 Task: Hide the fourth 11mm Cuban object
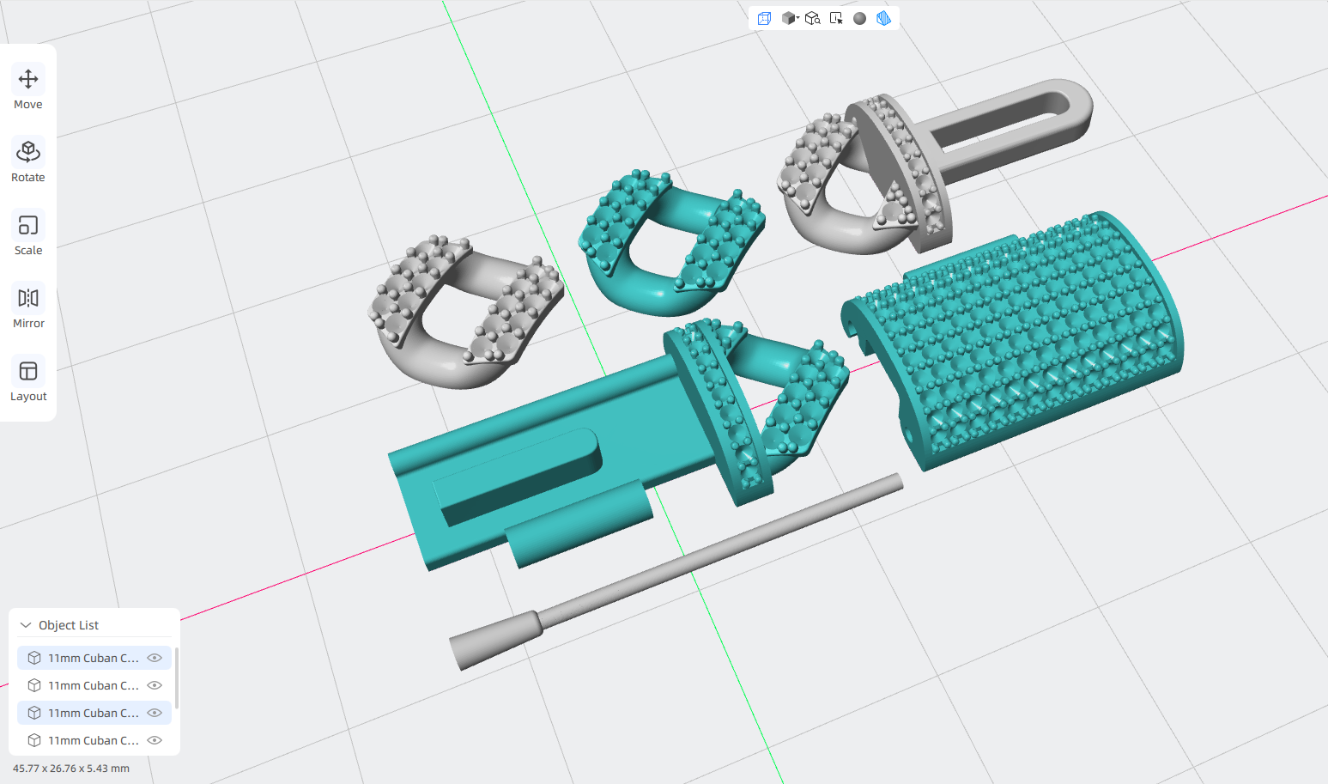(155, 740)
